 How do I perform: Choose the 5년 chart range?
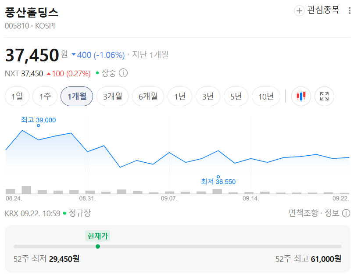click(236, 96)
